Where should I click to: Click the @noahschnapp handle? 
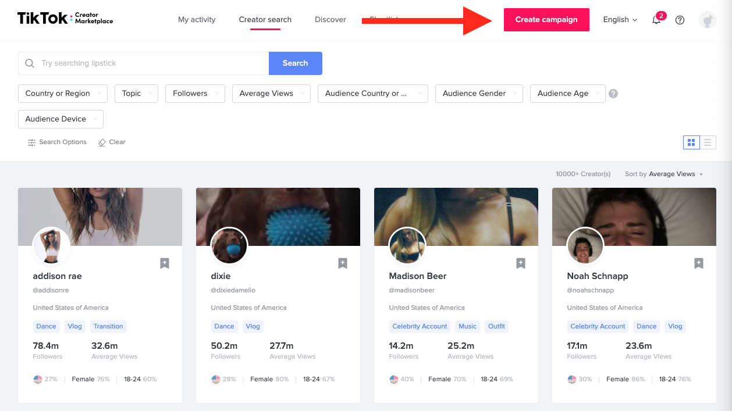coord(591,291)
